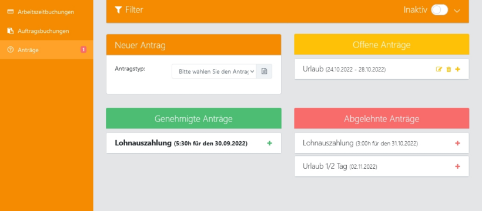
Task: Expand open Urlaub request with plus
Action: (458, 69)
